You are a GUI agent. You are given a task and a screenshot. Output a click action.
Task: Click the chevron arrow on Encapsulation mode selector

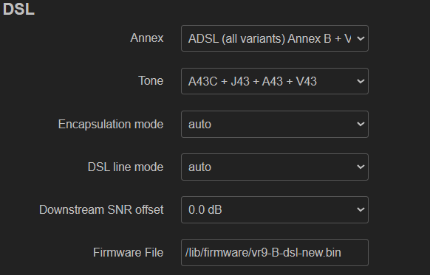(361, 124)
